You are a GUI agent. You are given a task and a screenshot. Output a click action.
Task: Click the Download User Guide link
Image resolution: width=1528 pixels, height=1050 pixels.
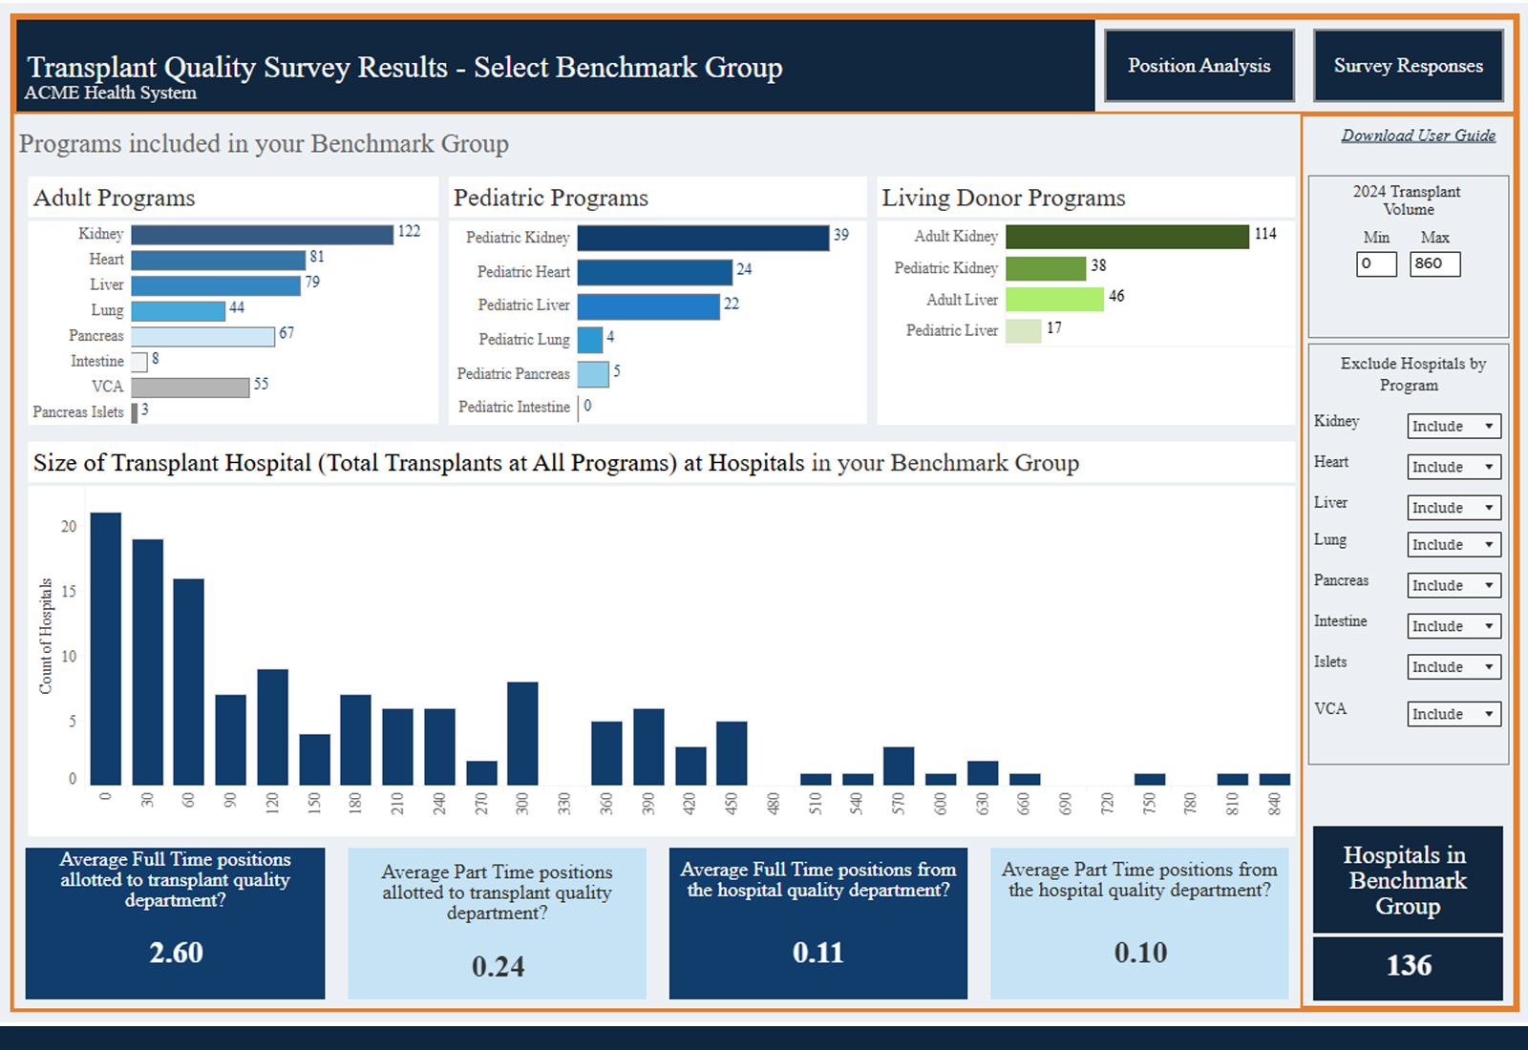(1418, 136)
